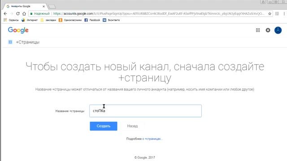Screen dimensions: 287x161
Task: Click the Google logo
Action: coord(18,30)
